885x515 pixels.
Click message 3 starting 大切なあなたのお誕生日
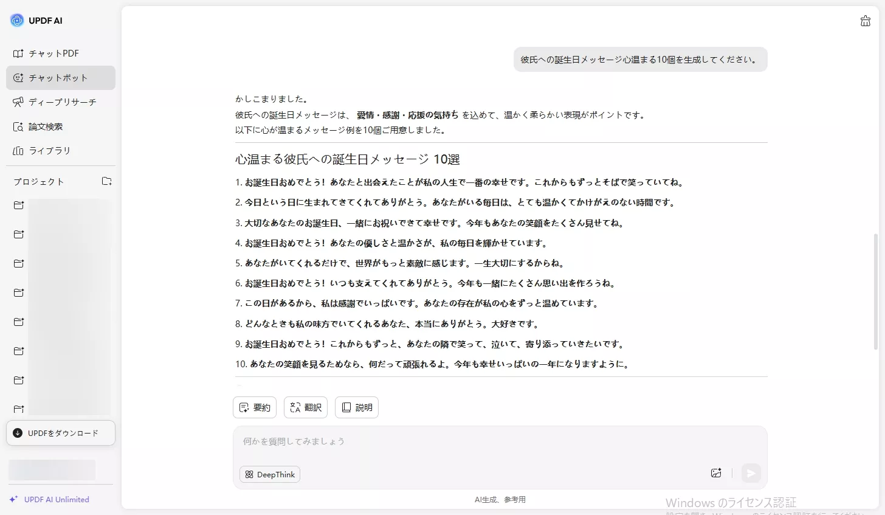point(430,223)
